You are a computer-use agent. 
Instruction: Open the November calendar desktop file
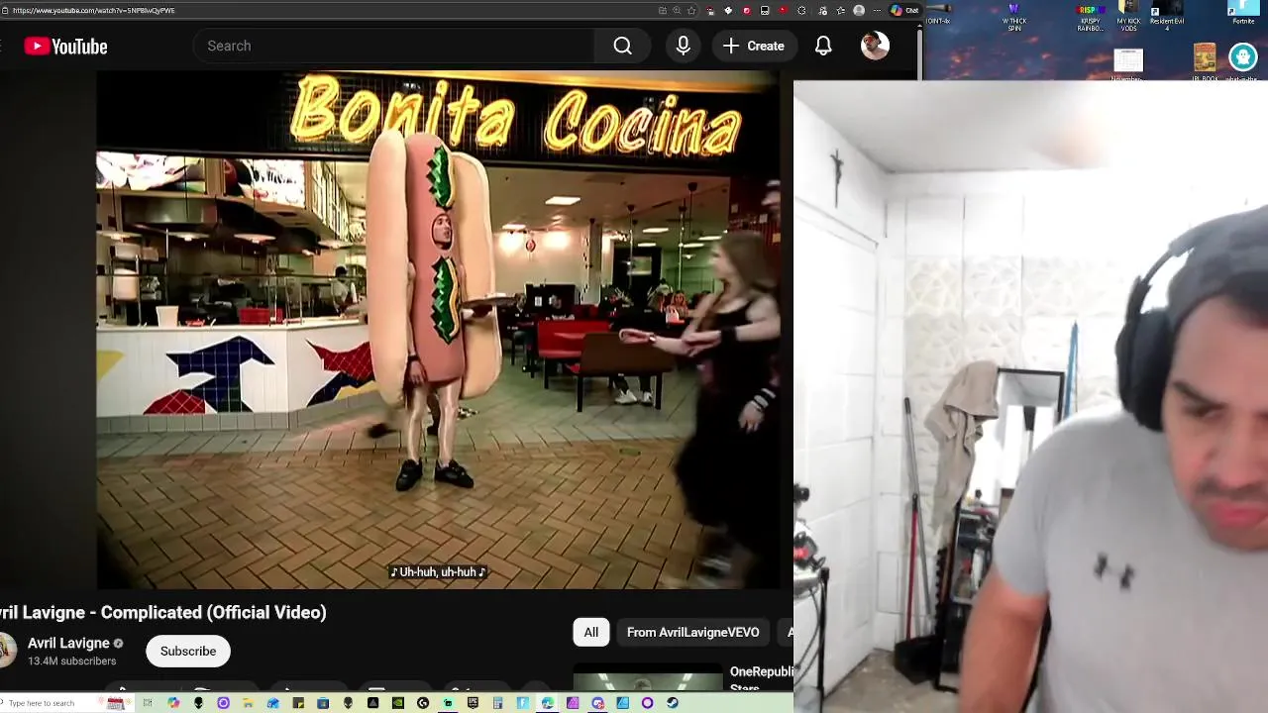[1127, 62]
